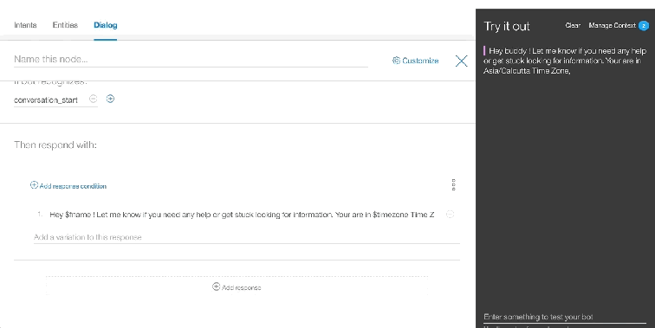Click Add a variation to this response

click(246, 237)
